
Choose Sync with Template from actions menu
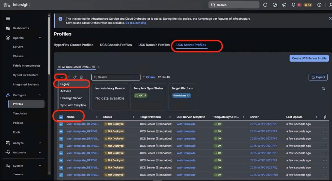point(73,105)
